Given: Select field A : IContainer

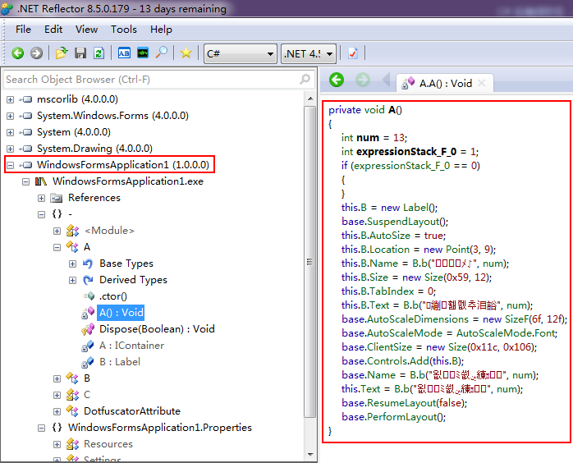Looking at the screenshot, I should click(131, 346).
